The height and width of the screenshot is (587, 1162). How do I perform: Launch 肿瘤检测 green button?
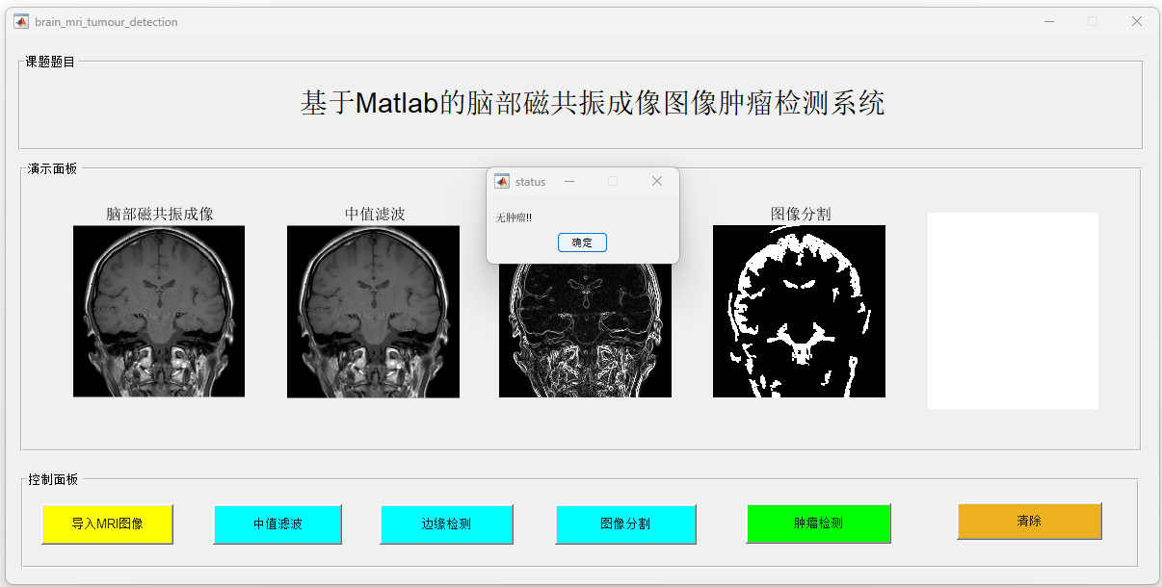(x=818, y=523)
